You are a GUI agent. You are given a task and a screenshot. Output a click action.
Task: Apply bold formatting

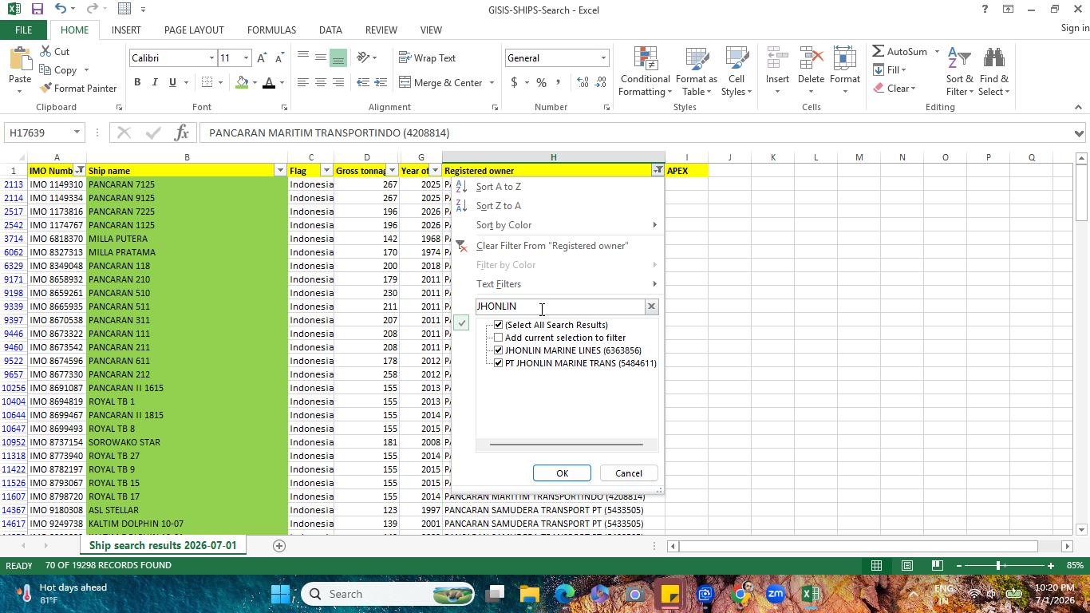pos(137,82)
